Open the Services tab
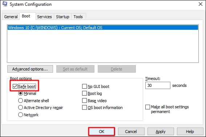 click(44, 17)
